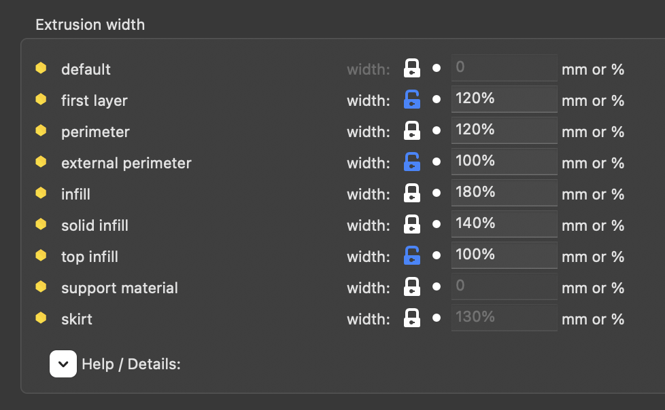Click the lock icon for default width
Image resolution: width=665 pixels, height=410 pixels.
click(x=412, y=69)
